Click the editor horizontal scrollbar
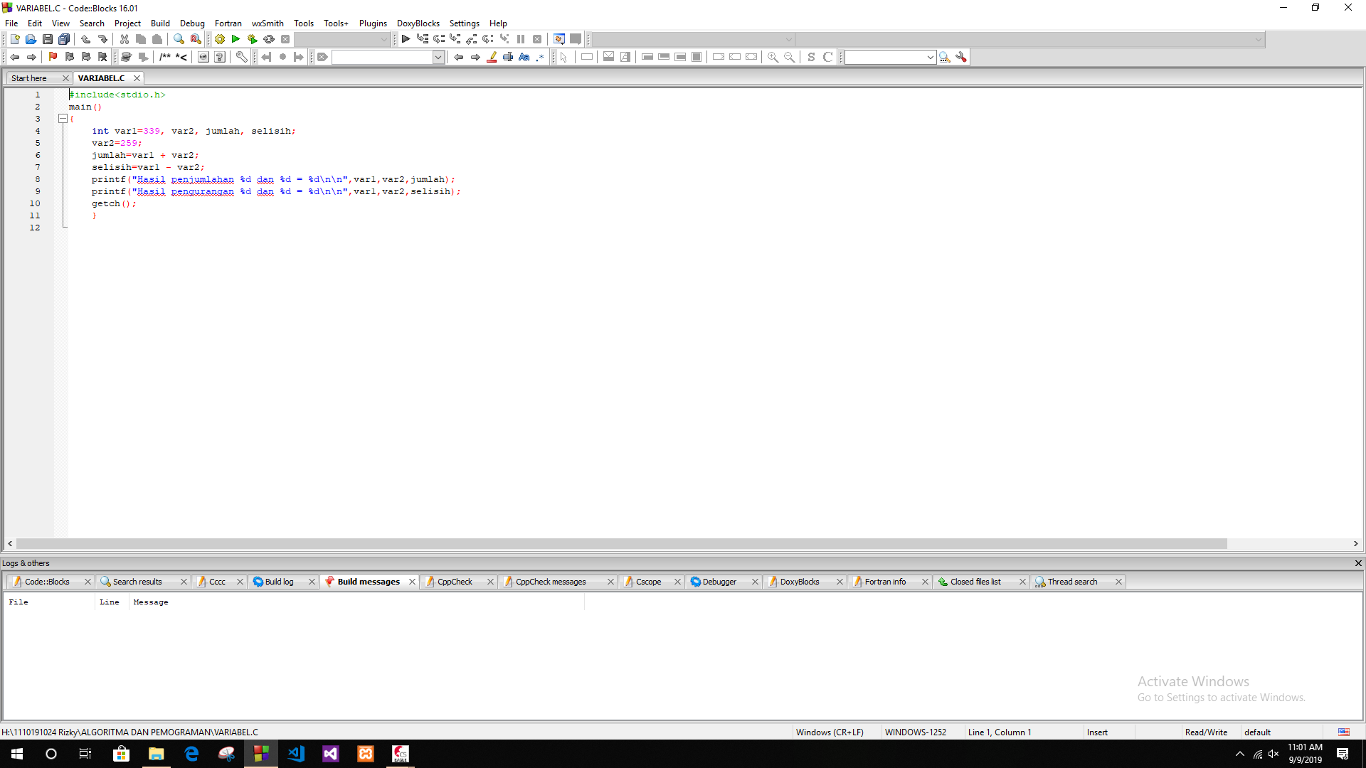 coord(622,543)
